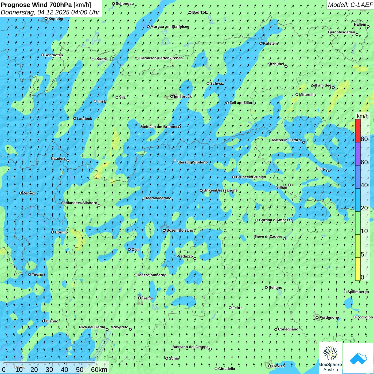Click the Cles label

coord(135,250)
